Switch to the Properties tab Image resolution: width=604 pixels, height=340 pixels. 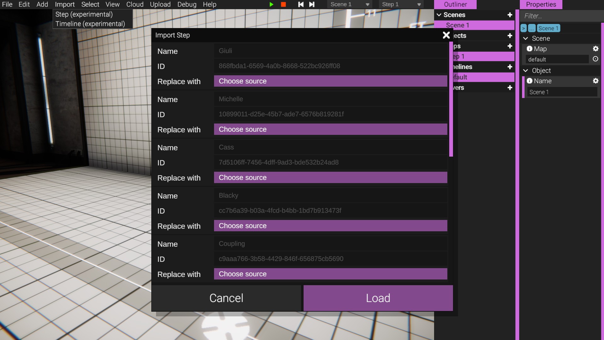541,4
